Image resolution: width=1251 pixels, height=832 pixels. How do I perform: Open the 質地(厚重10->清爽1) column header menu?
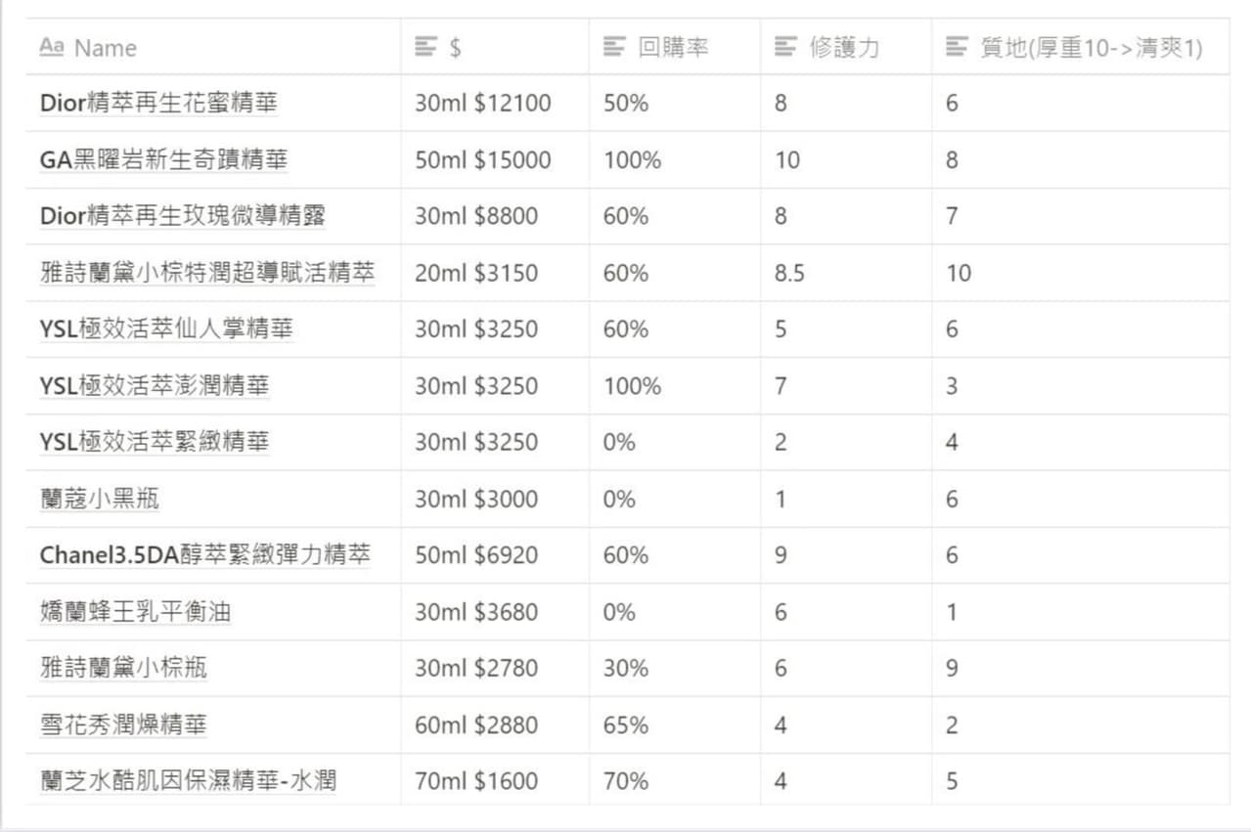(1091, 48)
